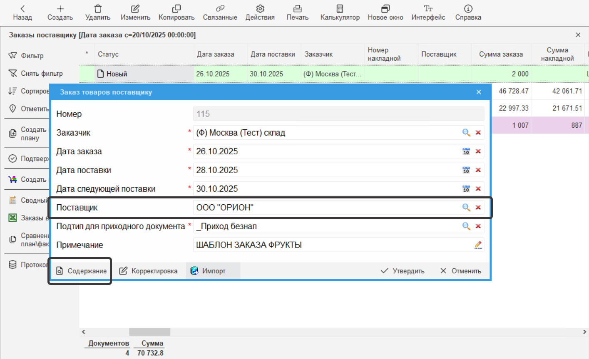Open calendar for Дата следующей поставки
Viewport: 589px width, 359px height.
tap(466, 189)
